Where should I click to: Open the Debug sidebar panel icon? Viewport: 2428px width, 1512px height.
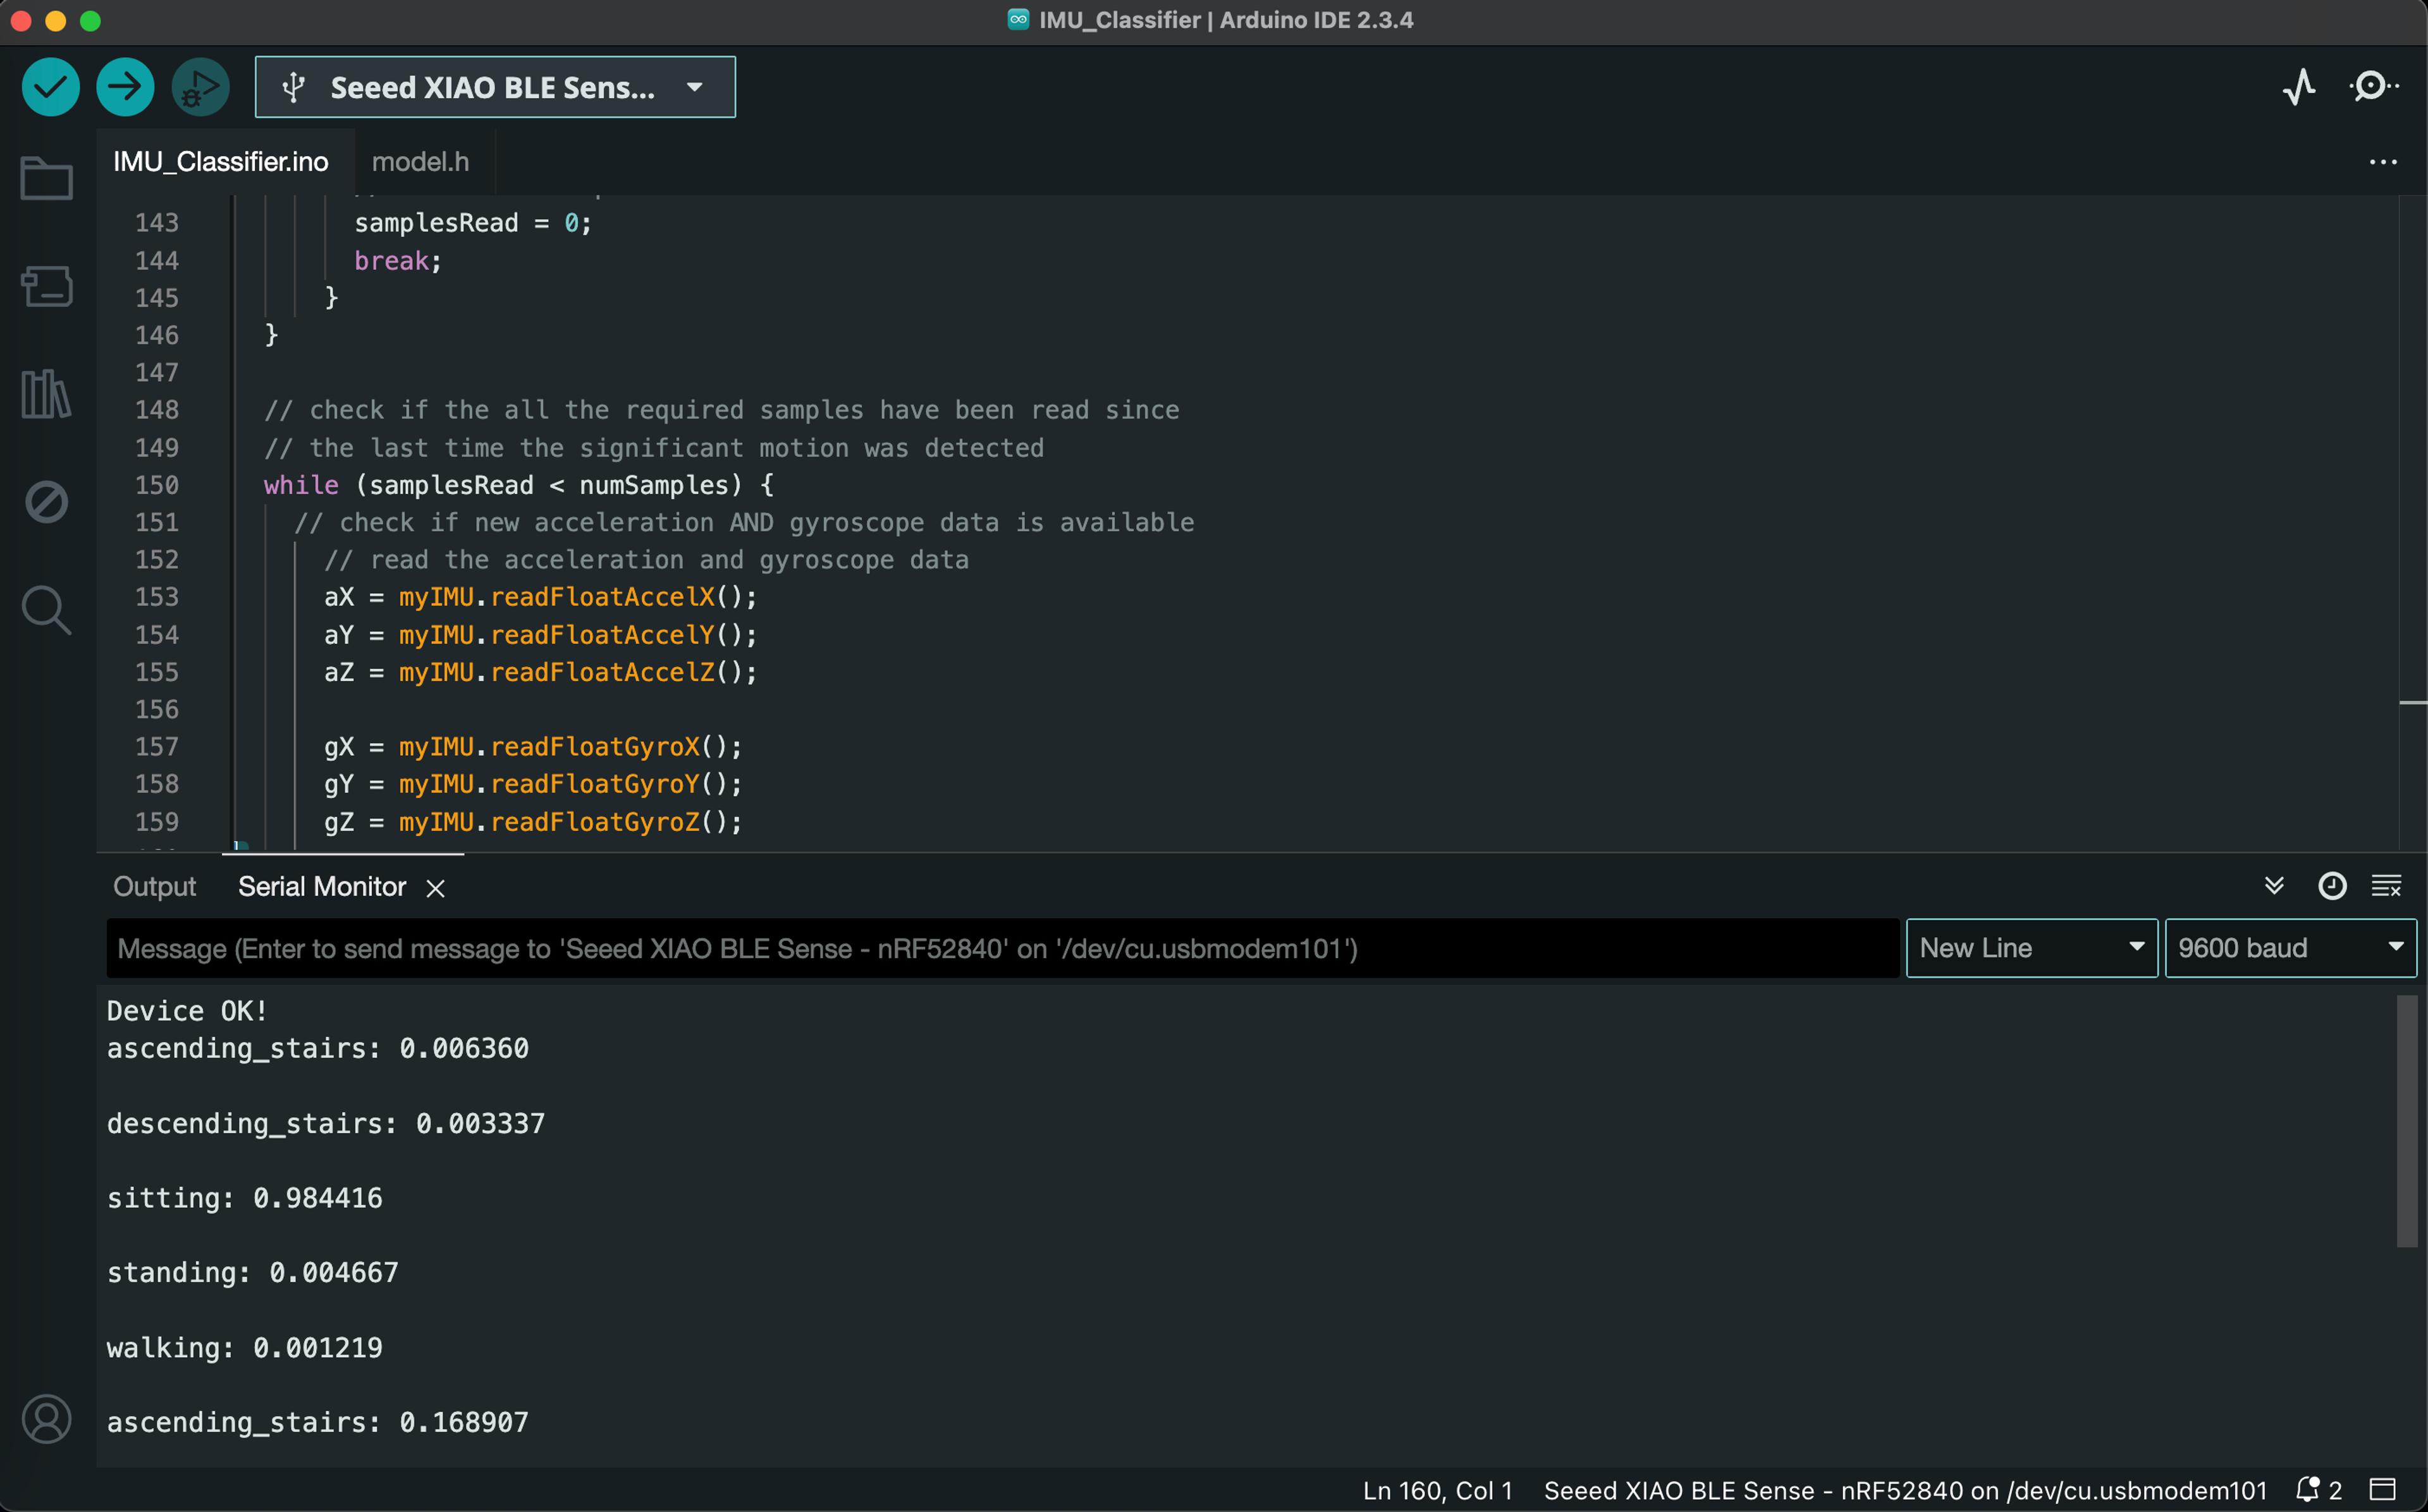(46, 502)
